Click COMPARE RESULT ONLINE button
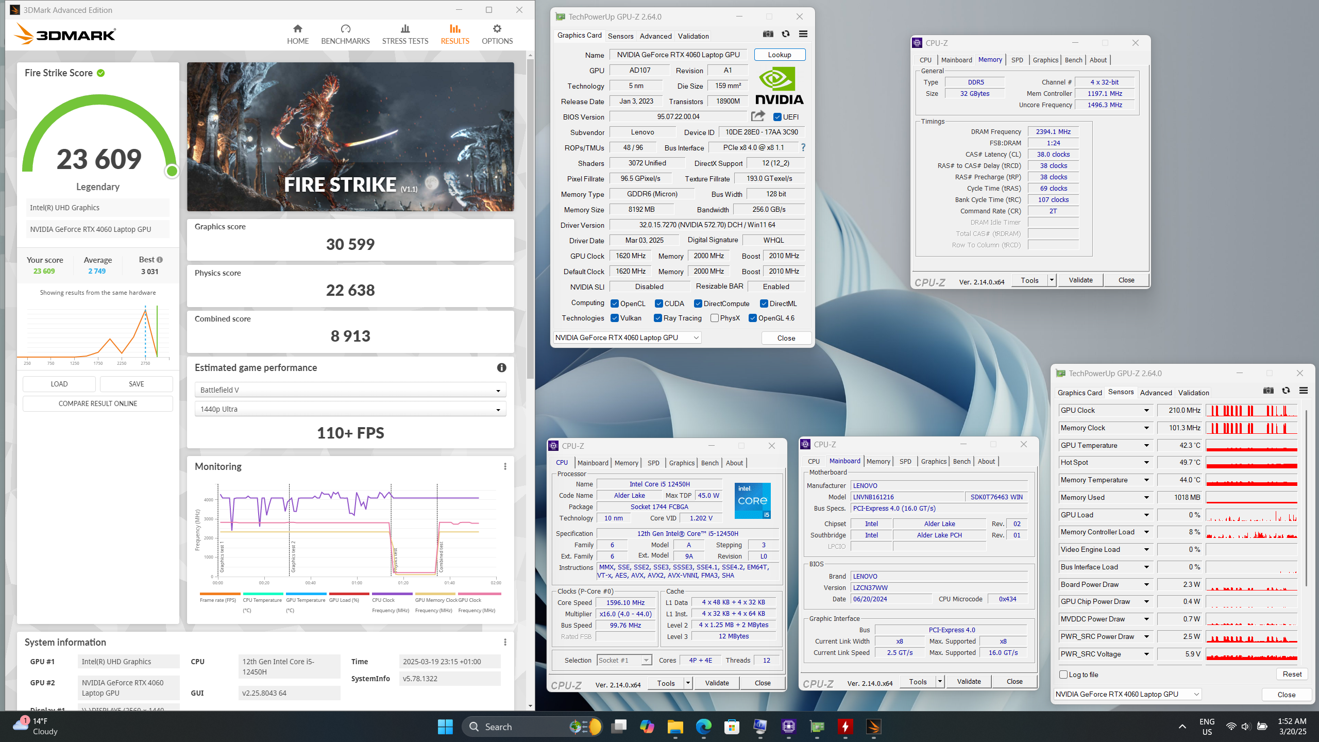 98,403
